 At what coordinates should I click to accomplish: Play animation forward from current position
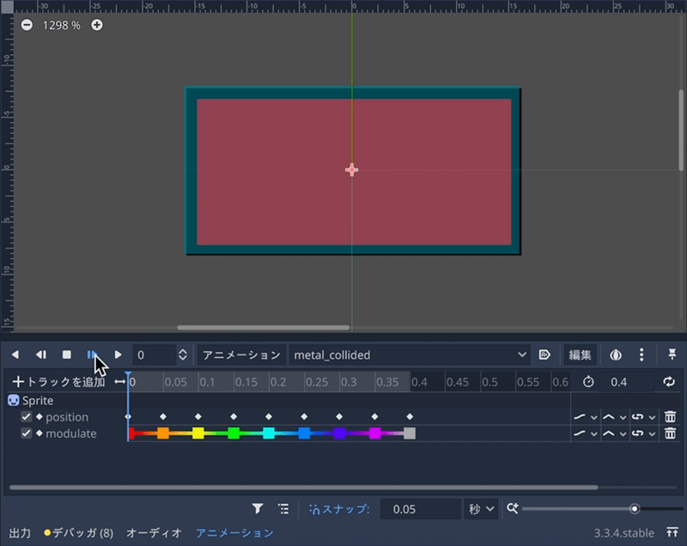click(119, 355)
